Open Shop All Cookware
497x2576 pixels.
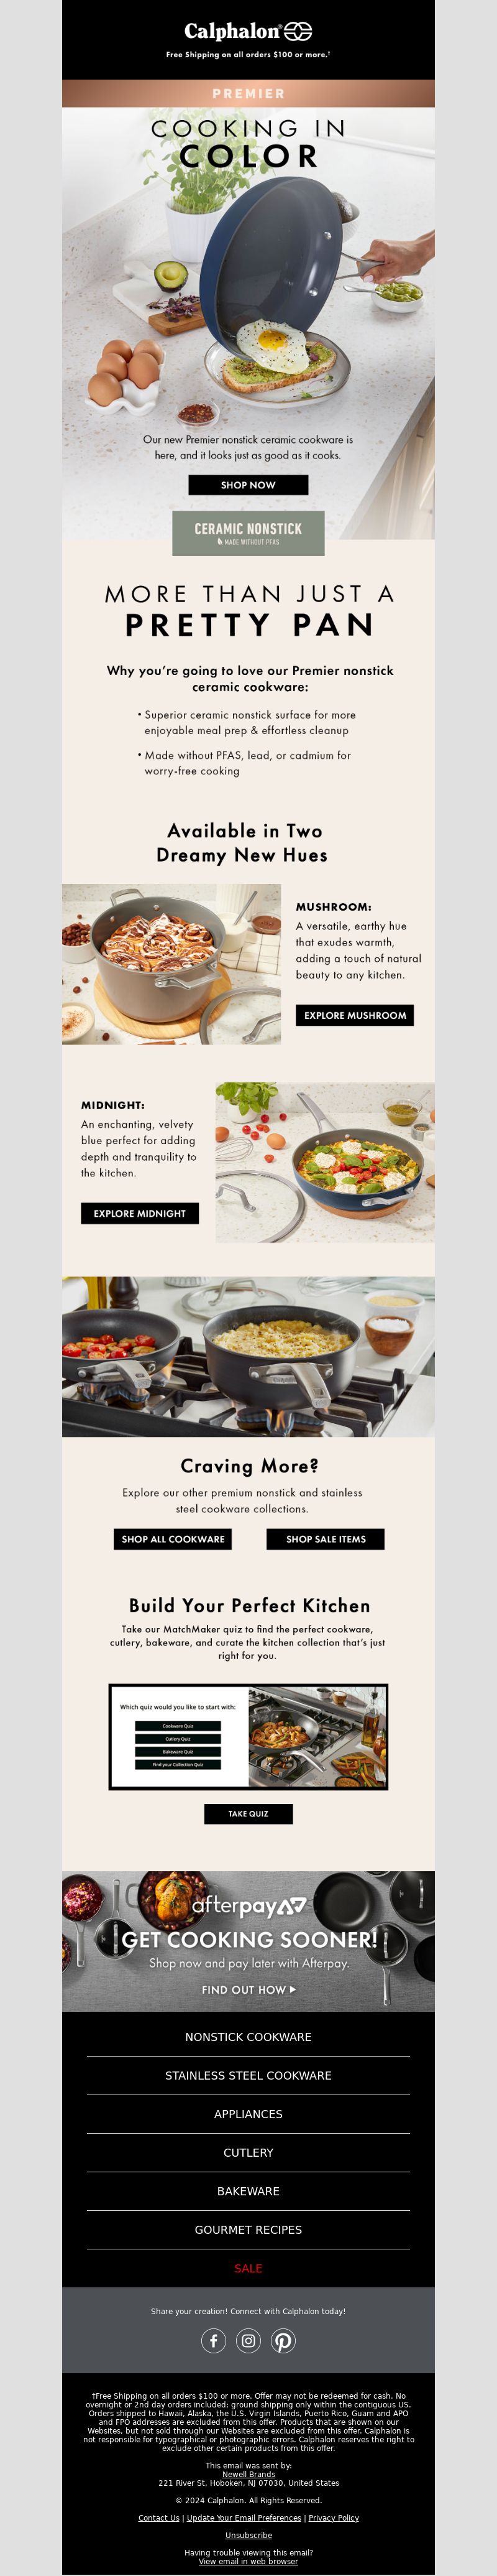[x=173, y=1539]
